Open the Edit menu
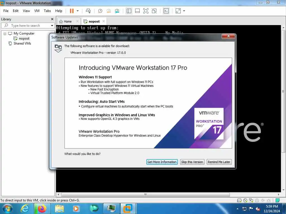Image resolution: width=286 pixels, height=214 pixels. pos(16,11)
